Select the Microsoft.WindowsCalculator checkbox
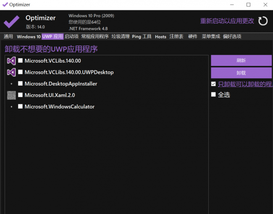Screen dimensions: 273x214 21,107
